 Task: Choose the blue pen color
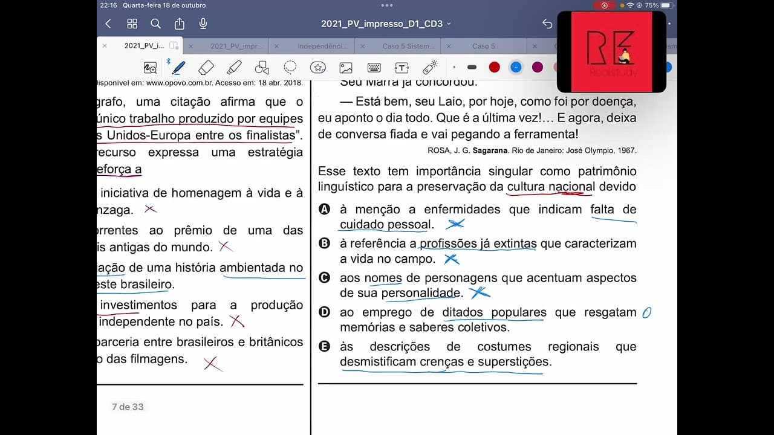click(516, 67)
